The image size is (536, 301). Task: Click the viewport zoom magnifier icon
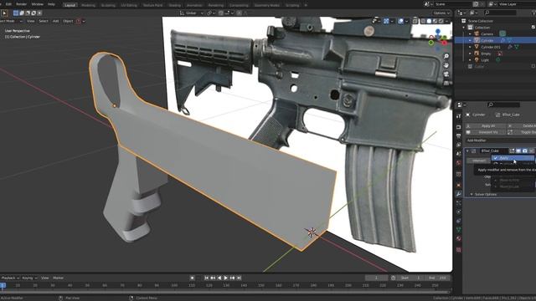pos(446,56)
